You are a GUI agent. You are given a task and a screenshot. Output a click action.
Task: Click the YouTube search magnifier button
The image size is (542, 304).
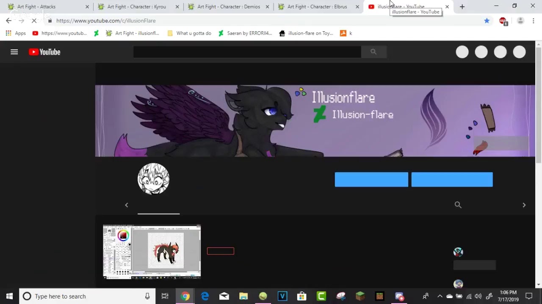[373, 52]
